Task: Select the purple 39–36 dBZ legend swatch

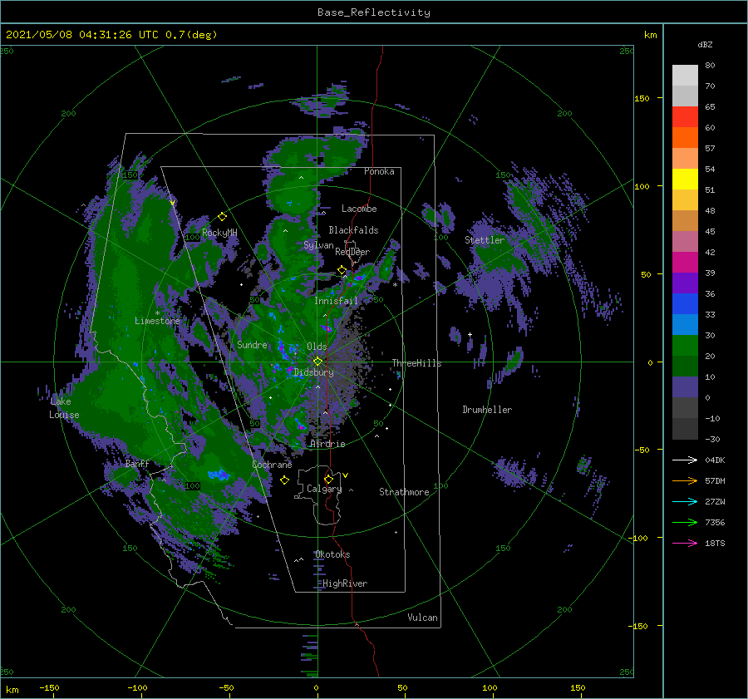Action: (685, 283)
